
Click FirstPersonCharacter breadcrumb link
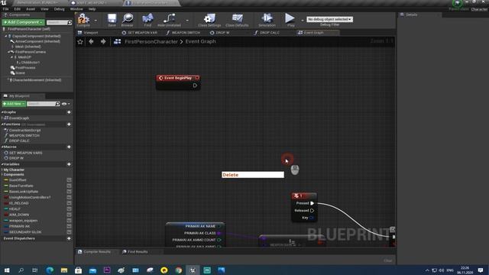(x=151, y=41)
